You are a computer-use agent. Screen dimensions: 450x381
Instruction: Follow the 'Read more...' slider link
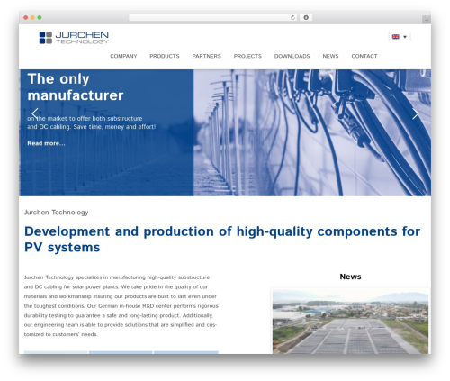(46, 143)
